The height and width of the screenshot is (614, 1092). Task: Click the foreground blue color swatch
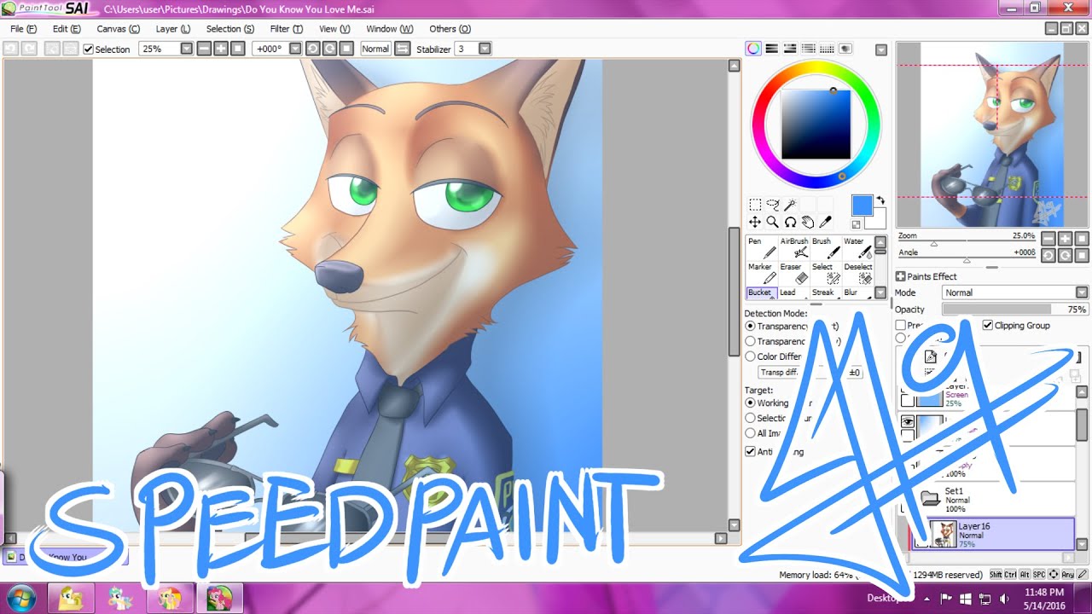[862, 206]
